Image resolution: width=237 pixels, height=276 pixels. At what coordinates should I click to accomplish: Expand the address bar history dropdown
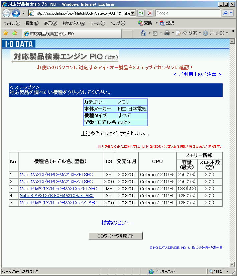pos(133,13)
